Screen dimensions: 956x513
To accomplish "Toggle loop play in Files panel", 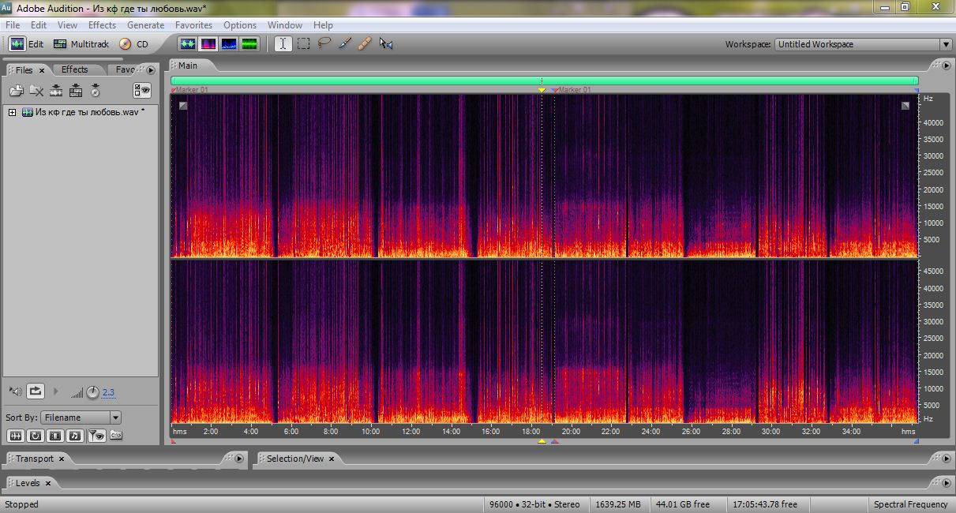I will 36,391.
